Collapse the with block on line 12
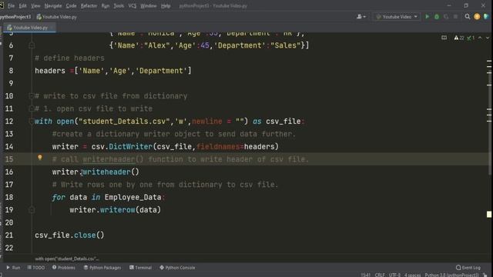The width and height of the screenshot is (493, 277). pos(31,122)
